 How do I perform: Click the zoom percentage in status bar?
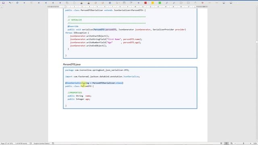(x=255, y=143)
